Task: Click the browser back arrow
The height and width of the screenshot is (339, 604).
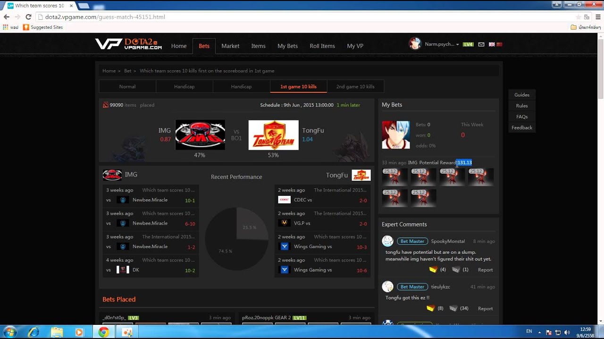Action: tap(7, 17)
